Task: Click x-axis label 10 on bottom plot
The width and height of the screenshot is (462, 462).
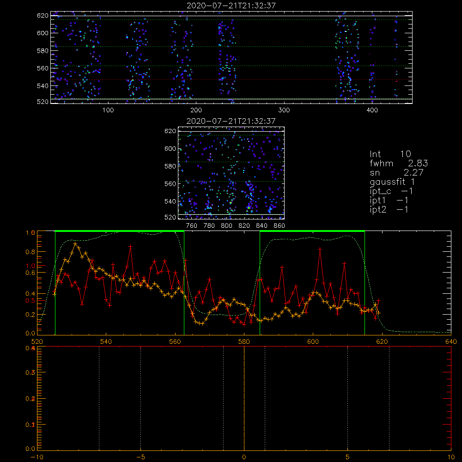Action: (x=451, y=457)
